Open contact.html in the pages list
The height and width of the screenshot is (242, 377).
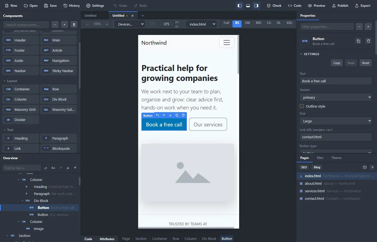click(337, 199)
